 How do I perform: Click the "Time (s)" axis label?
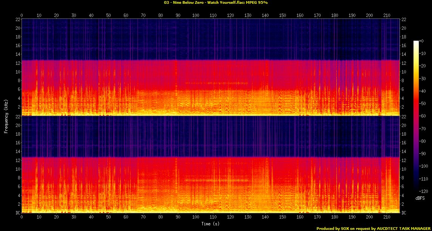click(210, 224)
